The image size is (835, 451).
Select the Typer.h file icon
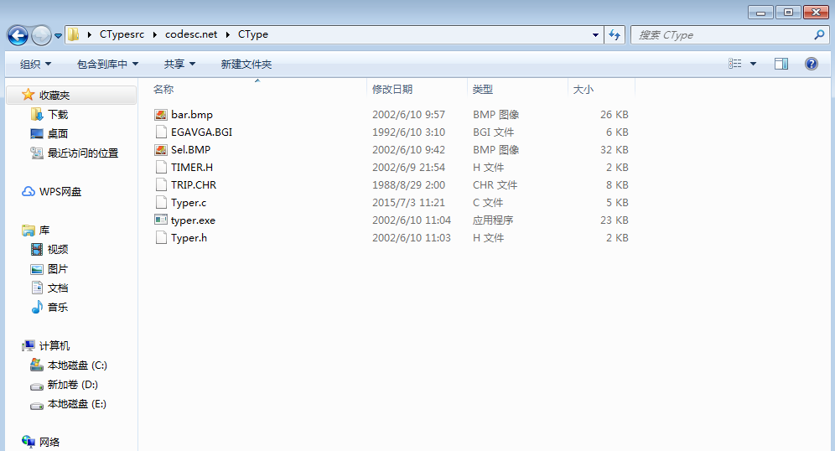(x=161, y=237)
